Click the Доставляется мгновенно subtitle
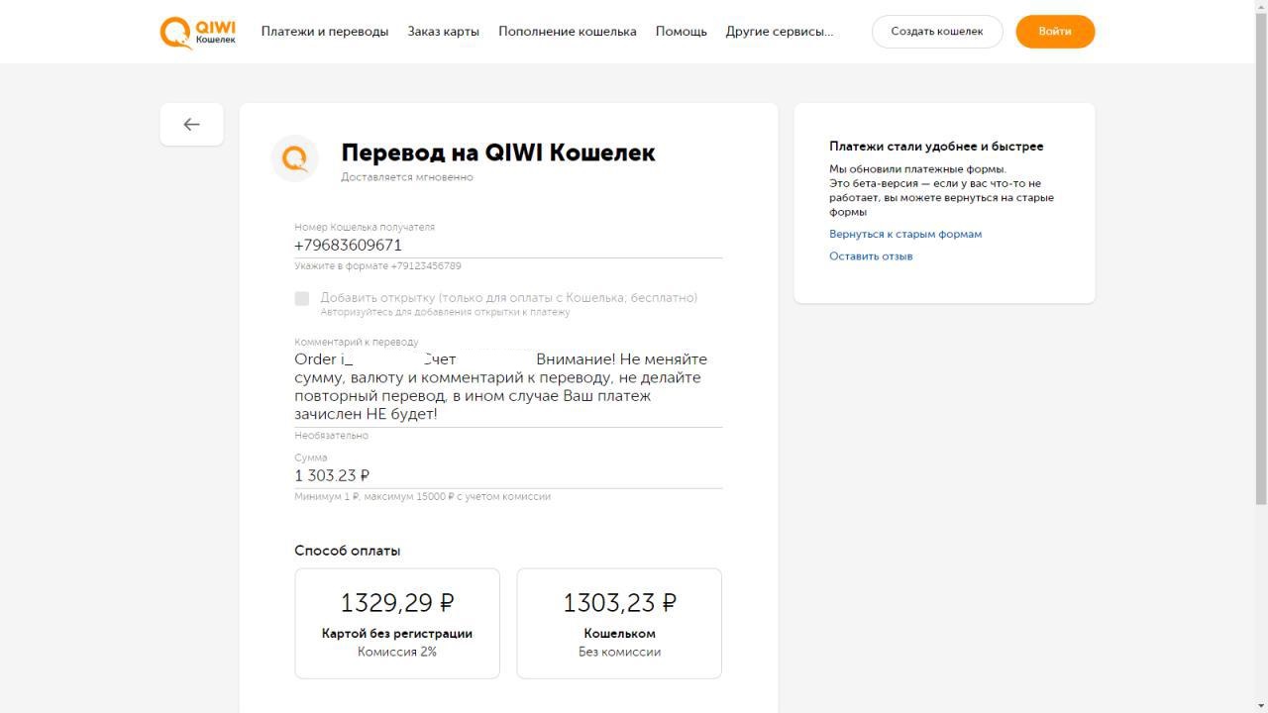1268x713 pixels. click(x=407, y=177)
